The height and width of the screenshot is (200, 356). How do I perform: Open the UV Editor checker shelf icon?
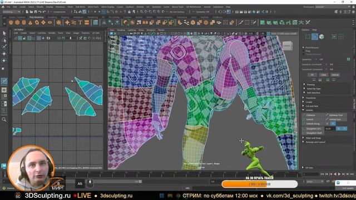pyautogui.click(x=295, y=22)
